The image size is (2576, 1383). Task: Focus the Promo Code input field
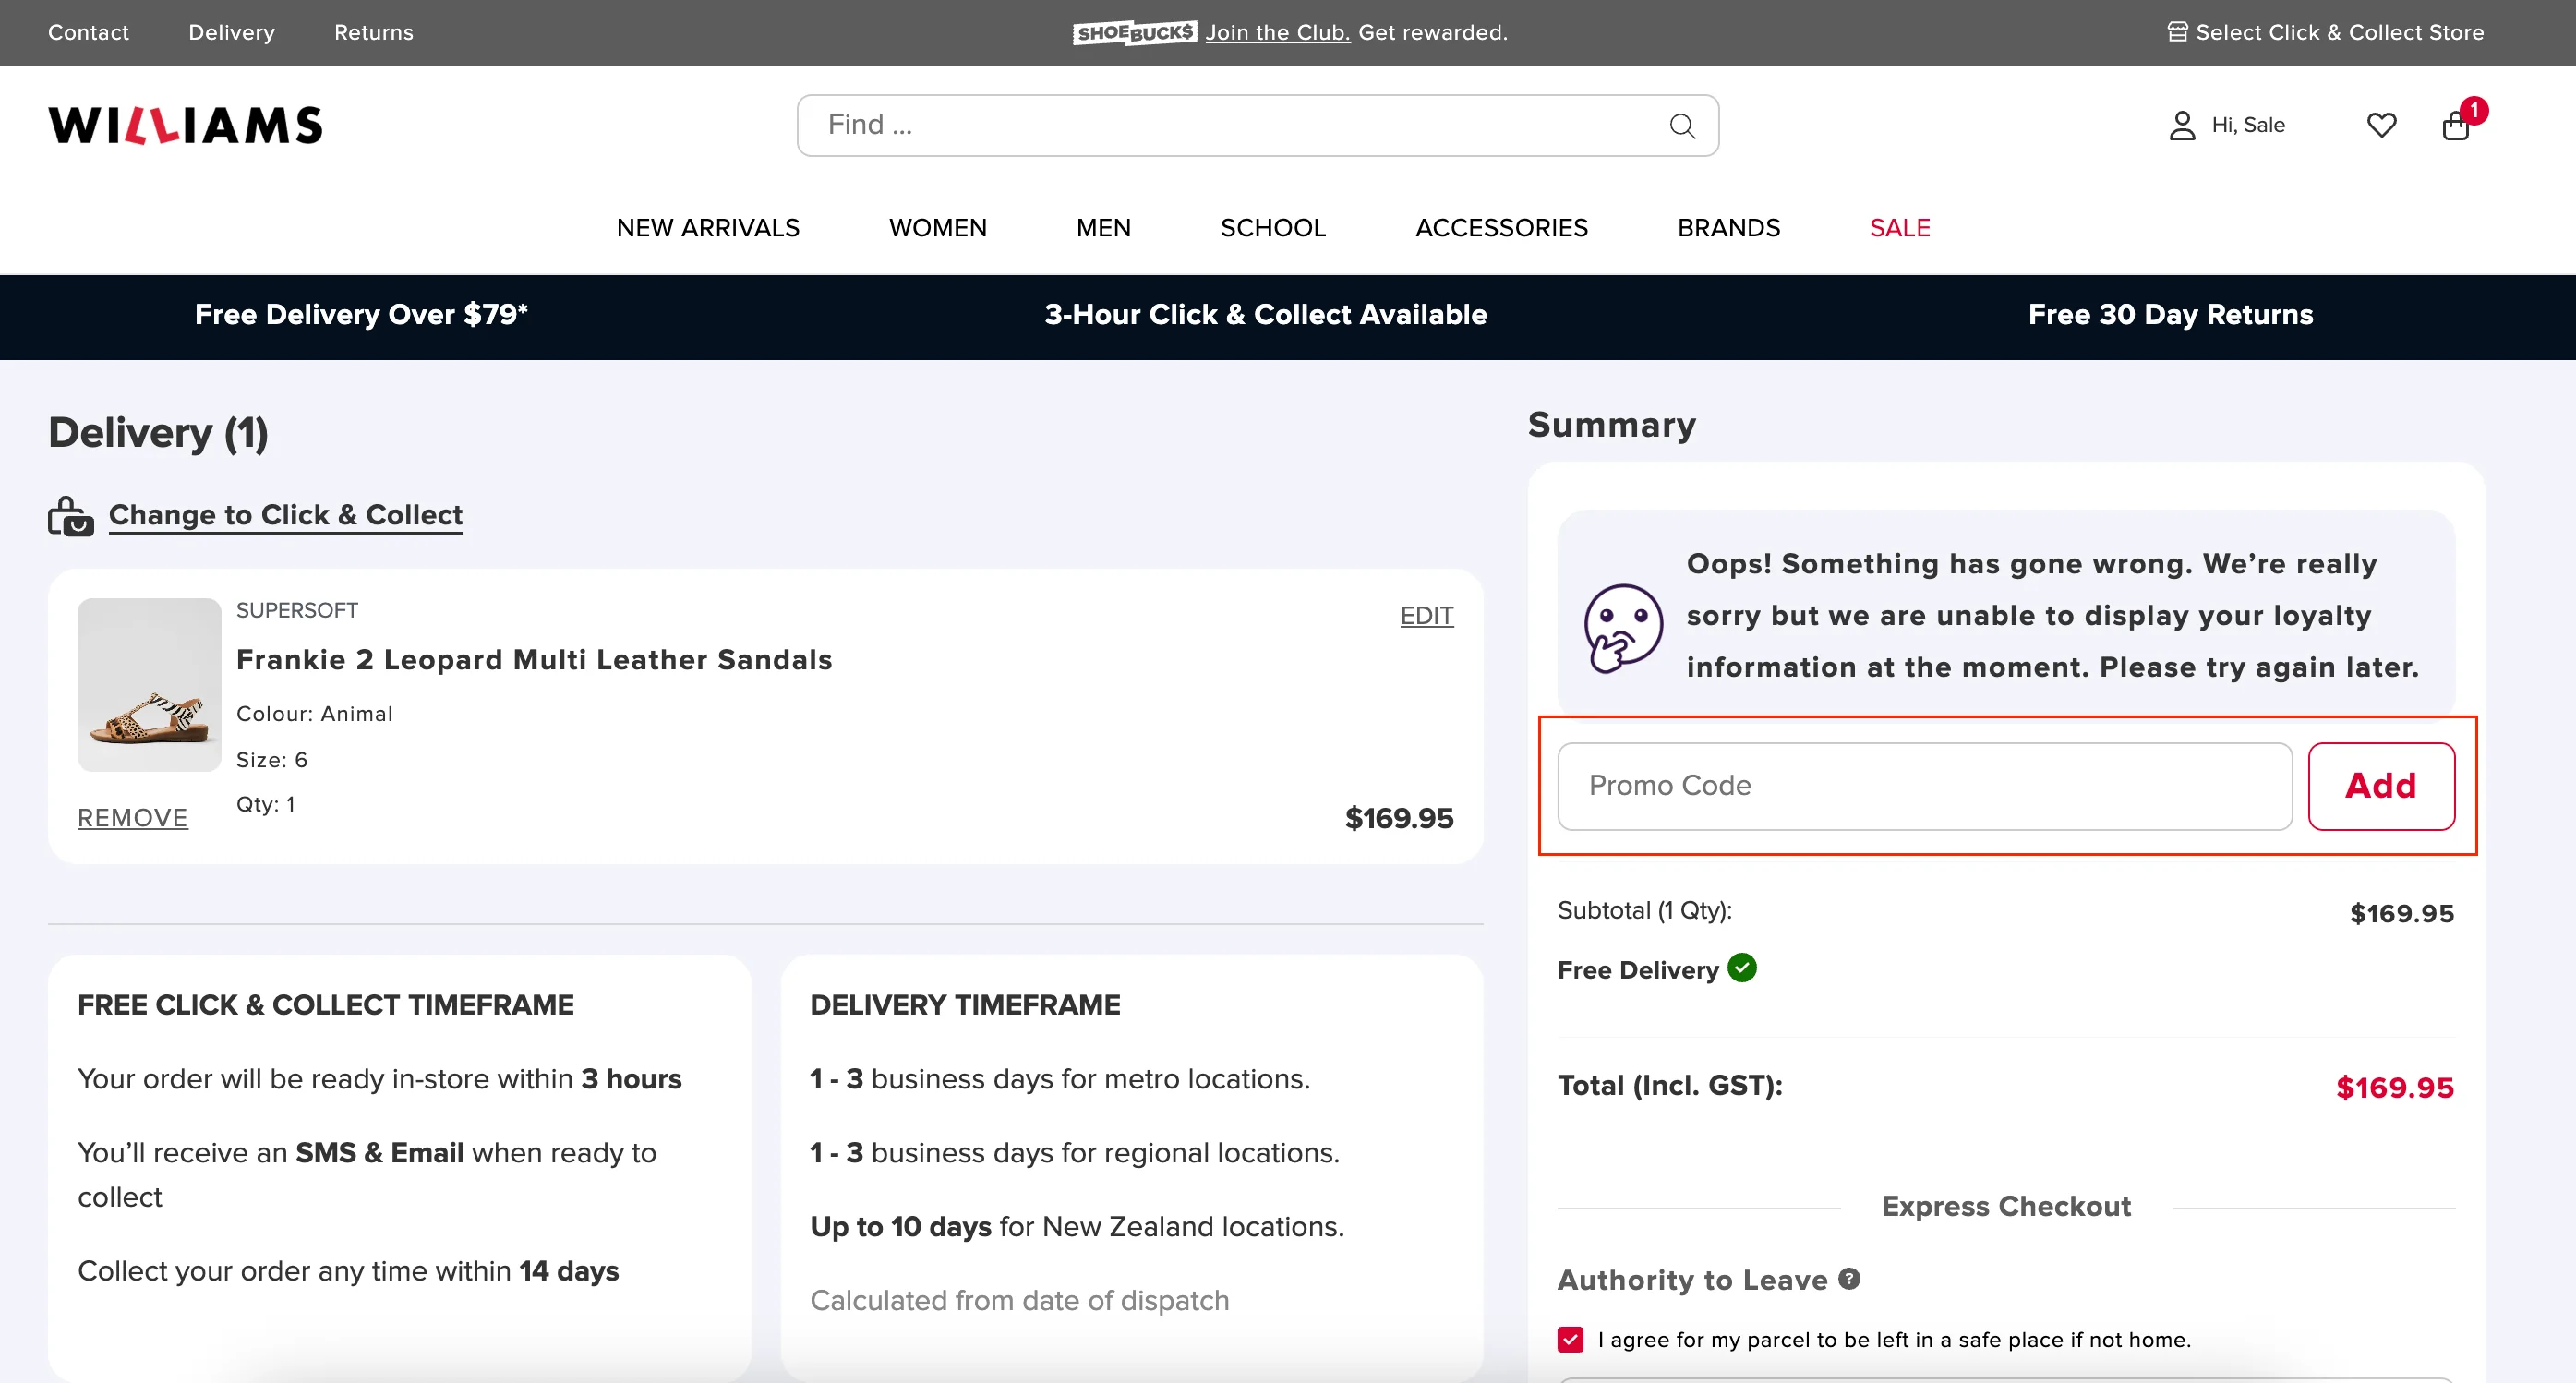[x=1924, y=786]
